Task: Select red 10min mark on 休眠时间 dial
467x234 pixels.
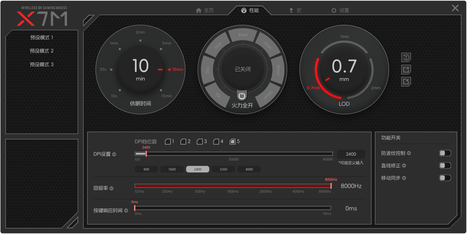Action: click(x=178, y=70)
